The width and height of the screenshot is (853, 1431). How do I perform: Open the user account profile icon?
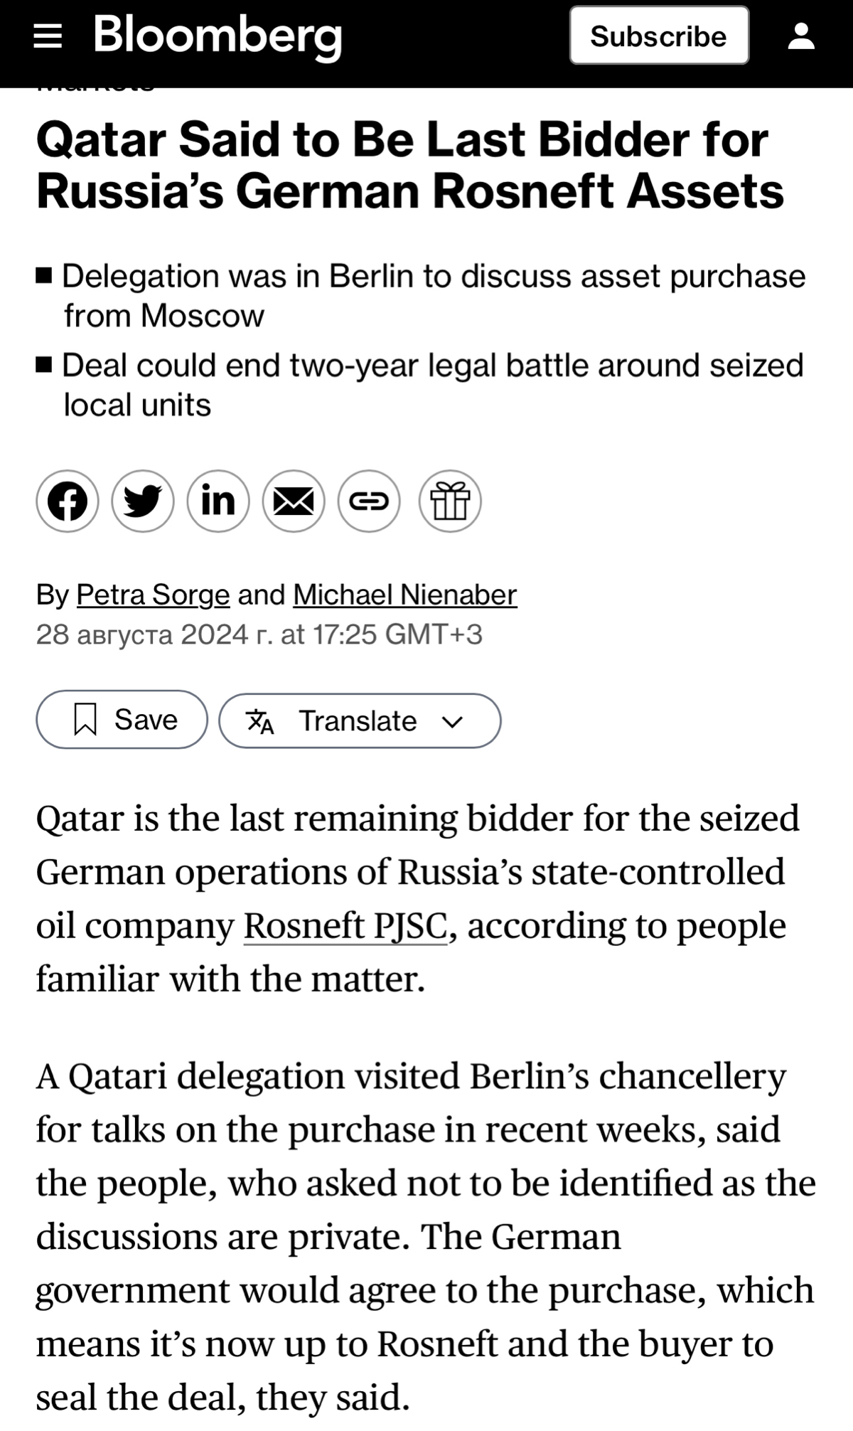click(x=800, y=34)
